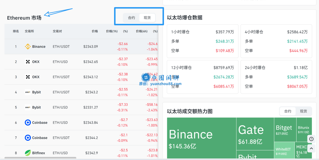Image resolution: width=319 pixels, height=160 pixels.
Task: Click the Bybit logo in the ETH/USDT row
Action: (28, 92)
